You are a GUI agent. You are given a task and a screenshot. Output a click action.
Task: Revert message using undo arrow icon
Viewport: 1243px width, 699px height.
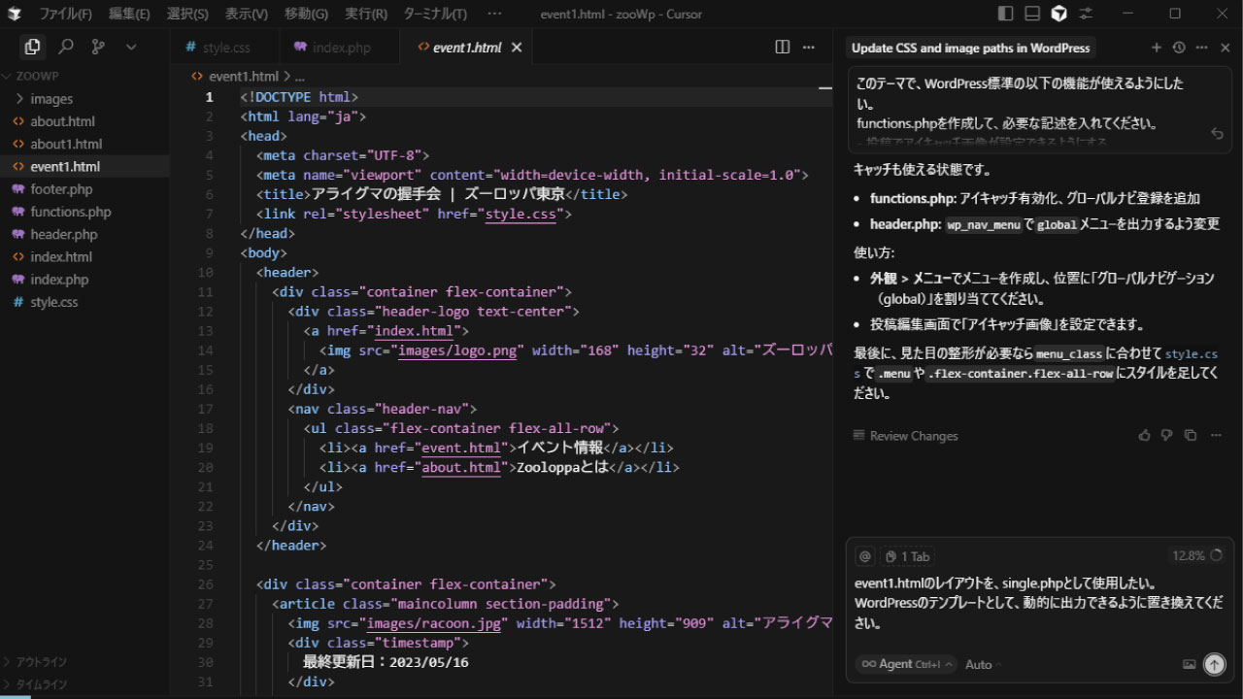[1217, 134]
